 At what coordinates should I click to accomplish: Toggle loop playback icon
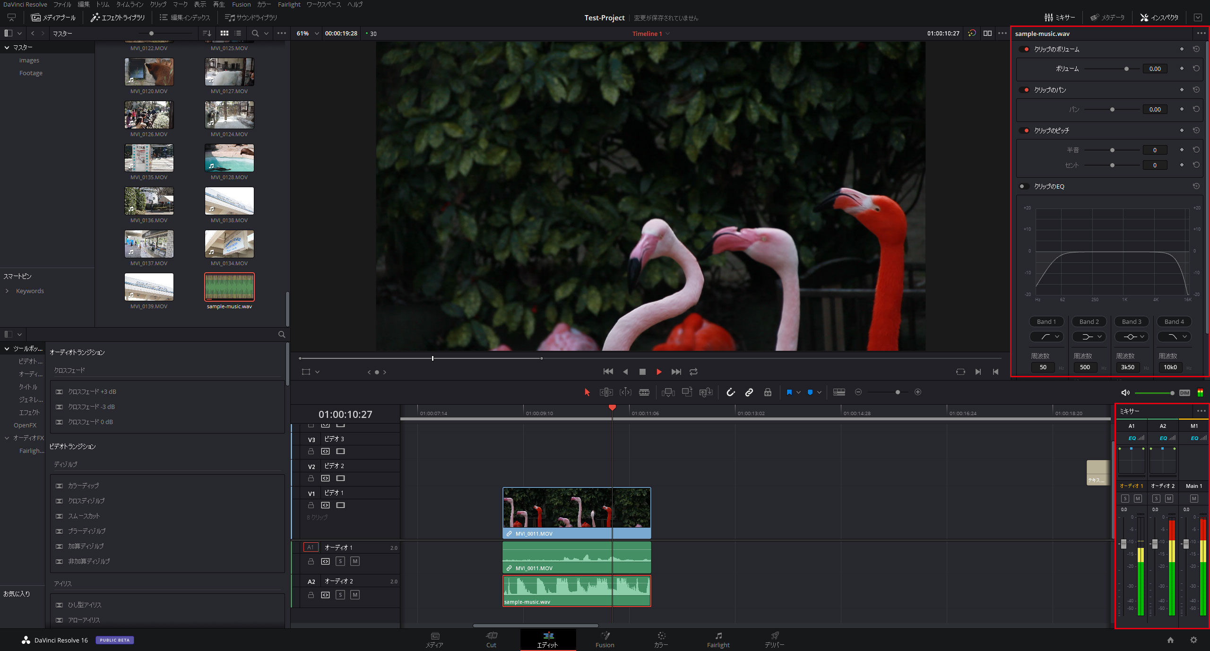pos(693,372)
